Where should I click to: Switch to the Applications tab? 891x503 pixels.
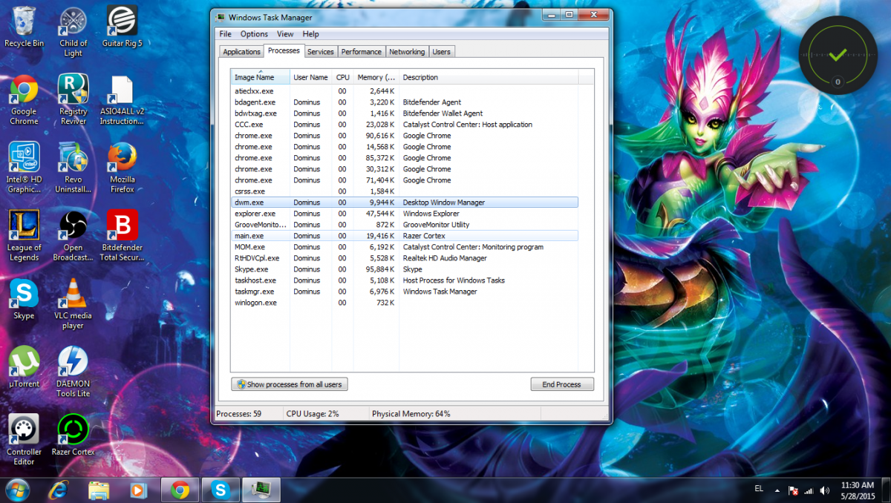click(242, 52)
